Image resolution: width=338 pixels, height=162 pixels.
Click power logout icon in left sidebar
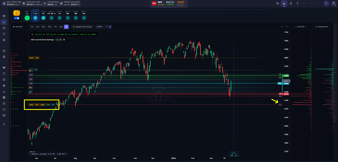point(4,124)
